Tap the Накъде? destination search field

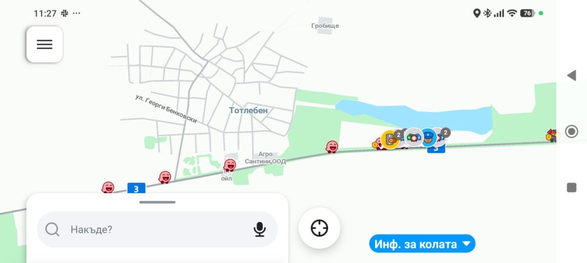[157, 229]
